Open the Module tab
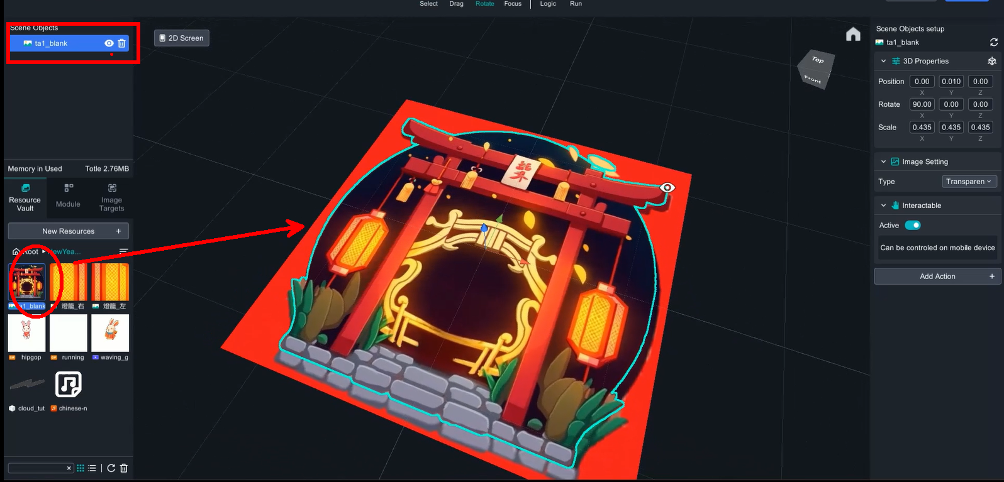This screenshot has height=482, width=1004. (68, 197)
